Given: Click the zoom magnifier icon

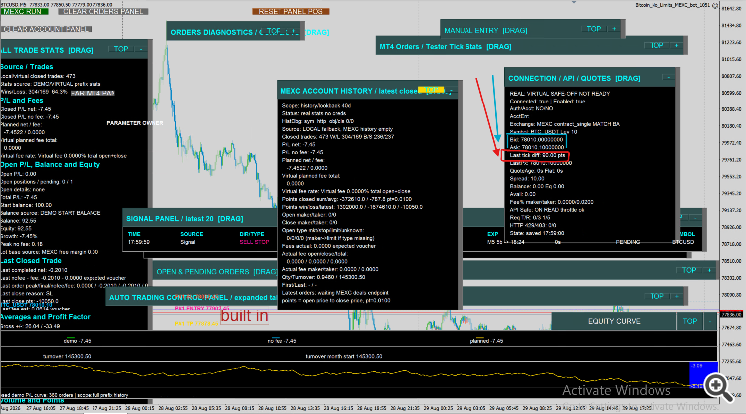Looking at the screenshot, I should [718, 387].
